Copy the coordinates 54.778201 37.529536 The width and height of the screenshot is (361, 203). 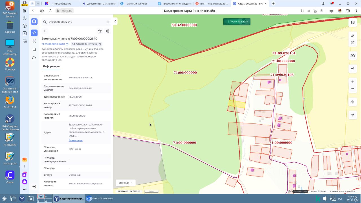tap(100, 44)
